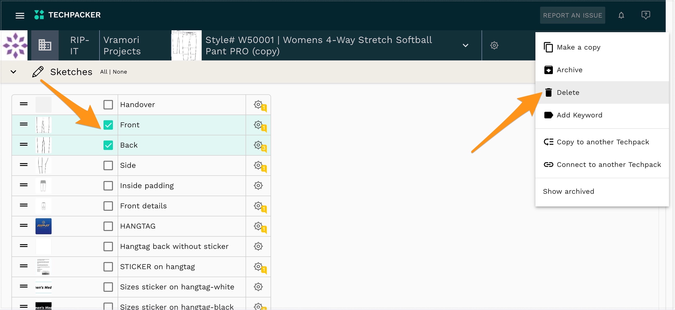Choose Add Keyword from the menu
Viewport: 675px width, 310px height.
click(579, 115)
